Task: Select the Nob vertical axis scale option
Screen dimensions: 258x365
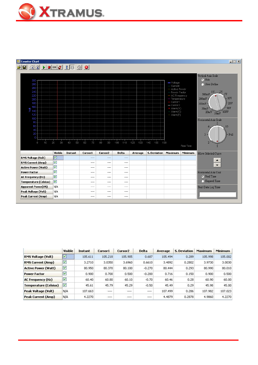Action: point(203,80)
